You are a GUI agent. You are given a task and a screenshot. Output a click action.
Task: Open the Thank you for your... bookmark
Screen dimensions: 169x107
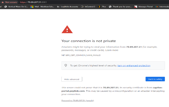click(x=120, y=7)
